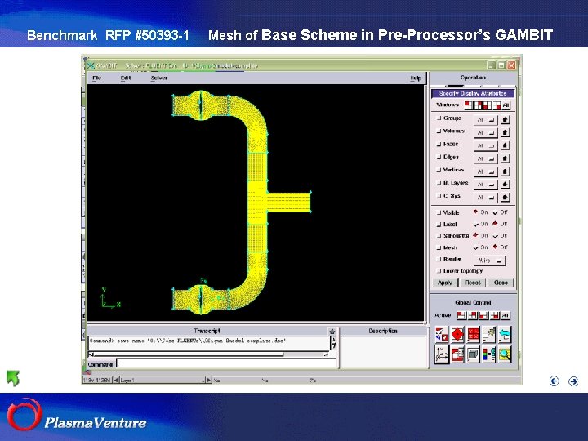Screen dimensions: 588x441
Task: Click the Modify Lights icon
Action: (489, 335)
